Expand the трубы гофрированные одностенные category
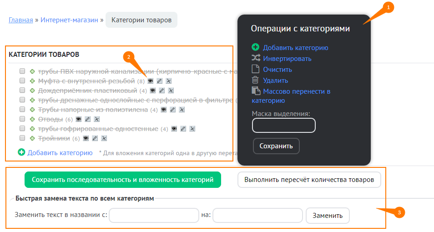The width and height of the screenshot is (434, 232). 32,129
